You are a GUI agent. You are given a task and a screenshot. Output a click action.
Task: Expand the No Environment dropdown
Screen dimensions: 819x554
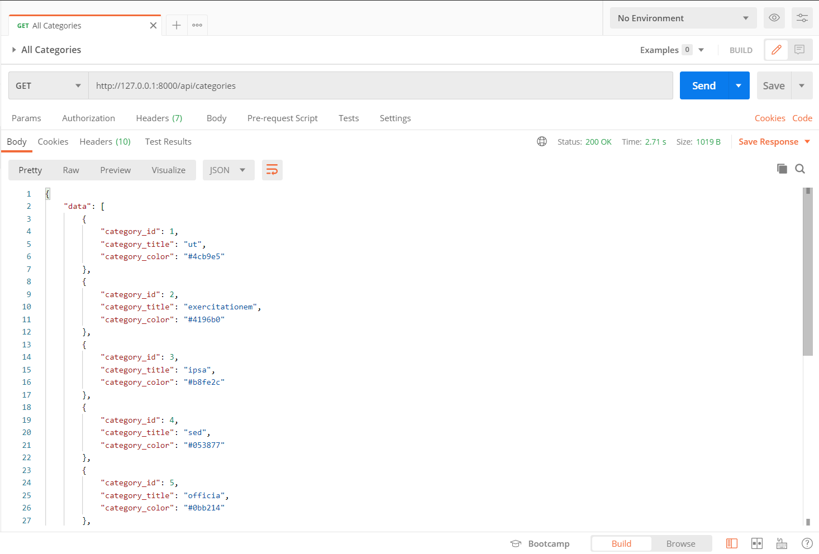coord(683,18)
